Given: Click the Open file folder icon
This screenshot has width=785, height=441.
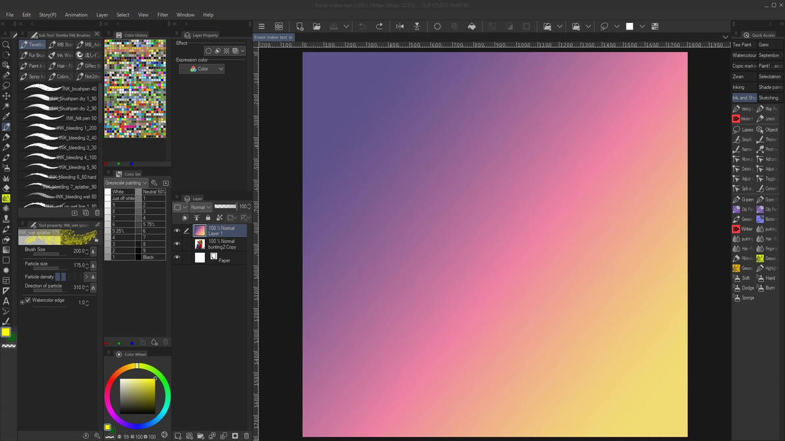Looking at the screenshot, I should pyautogui.click(x=317, y=26).
